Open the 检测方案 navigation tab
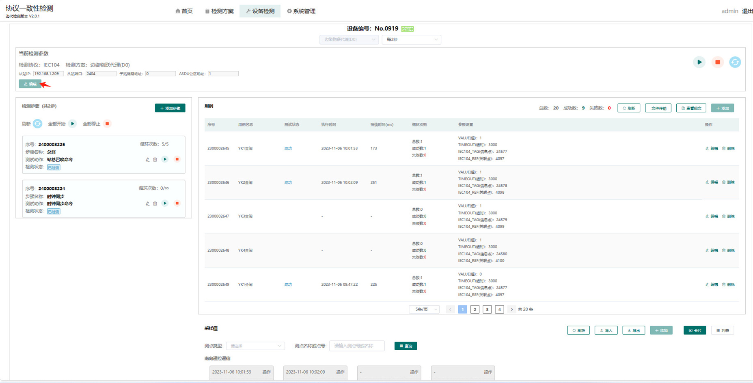The height and width of the screenshot is (383, 753). 219,11
